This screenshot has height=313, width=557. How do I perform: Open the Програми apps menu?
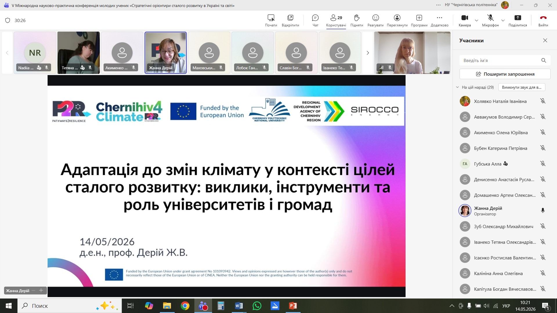(419, 21)
